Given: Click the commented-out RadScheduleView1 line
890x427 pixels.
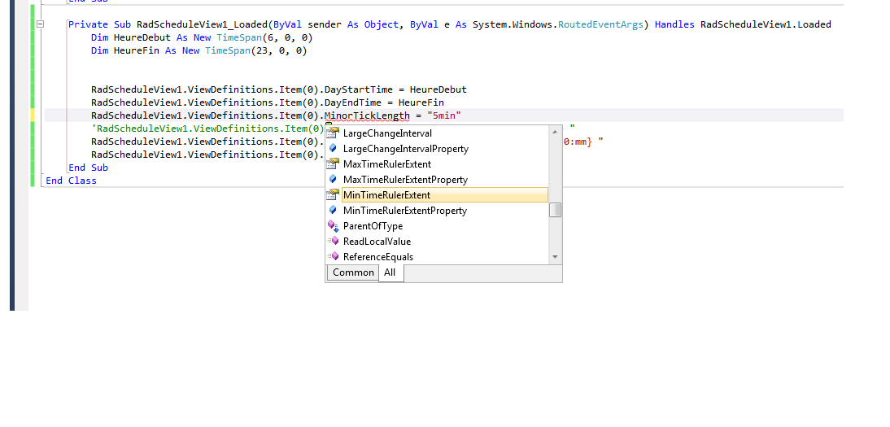Looking at the screenshot, I should (207, 129).
